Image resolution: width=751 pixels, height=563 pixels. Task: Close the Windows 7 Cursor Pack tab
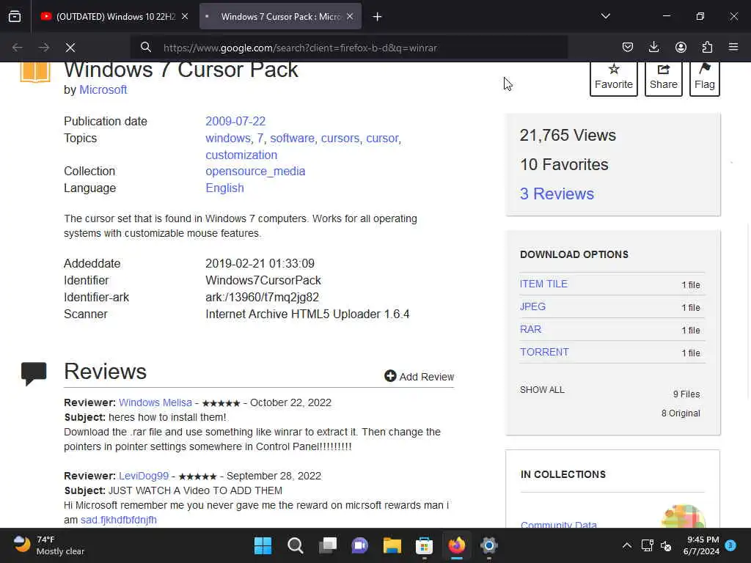click(350, 16)
